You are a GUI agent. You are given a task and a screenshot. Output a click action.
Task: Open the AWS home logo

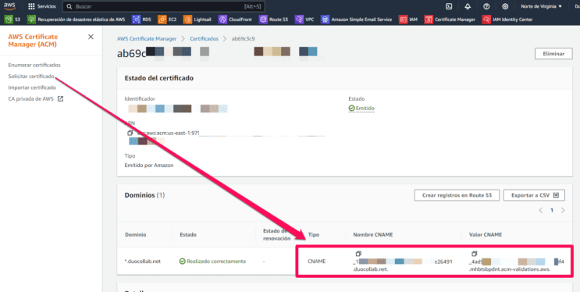(9, 6)
